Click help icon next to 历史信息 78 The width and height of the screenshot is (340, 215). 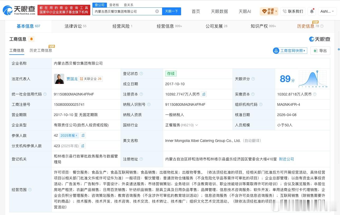[x=322, y=26]
